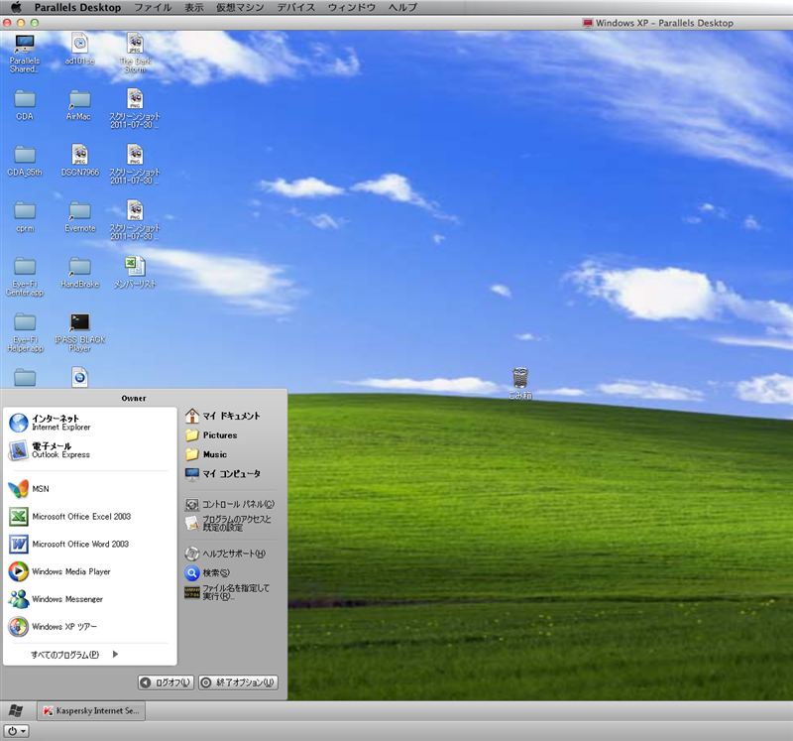793x741 pixels.
Task: Expand すべてのプログラム submenu
Action: click(74, 655)
